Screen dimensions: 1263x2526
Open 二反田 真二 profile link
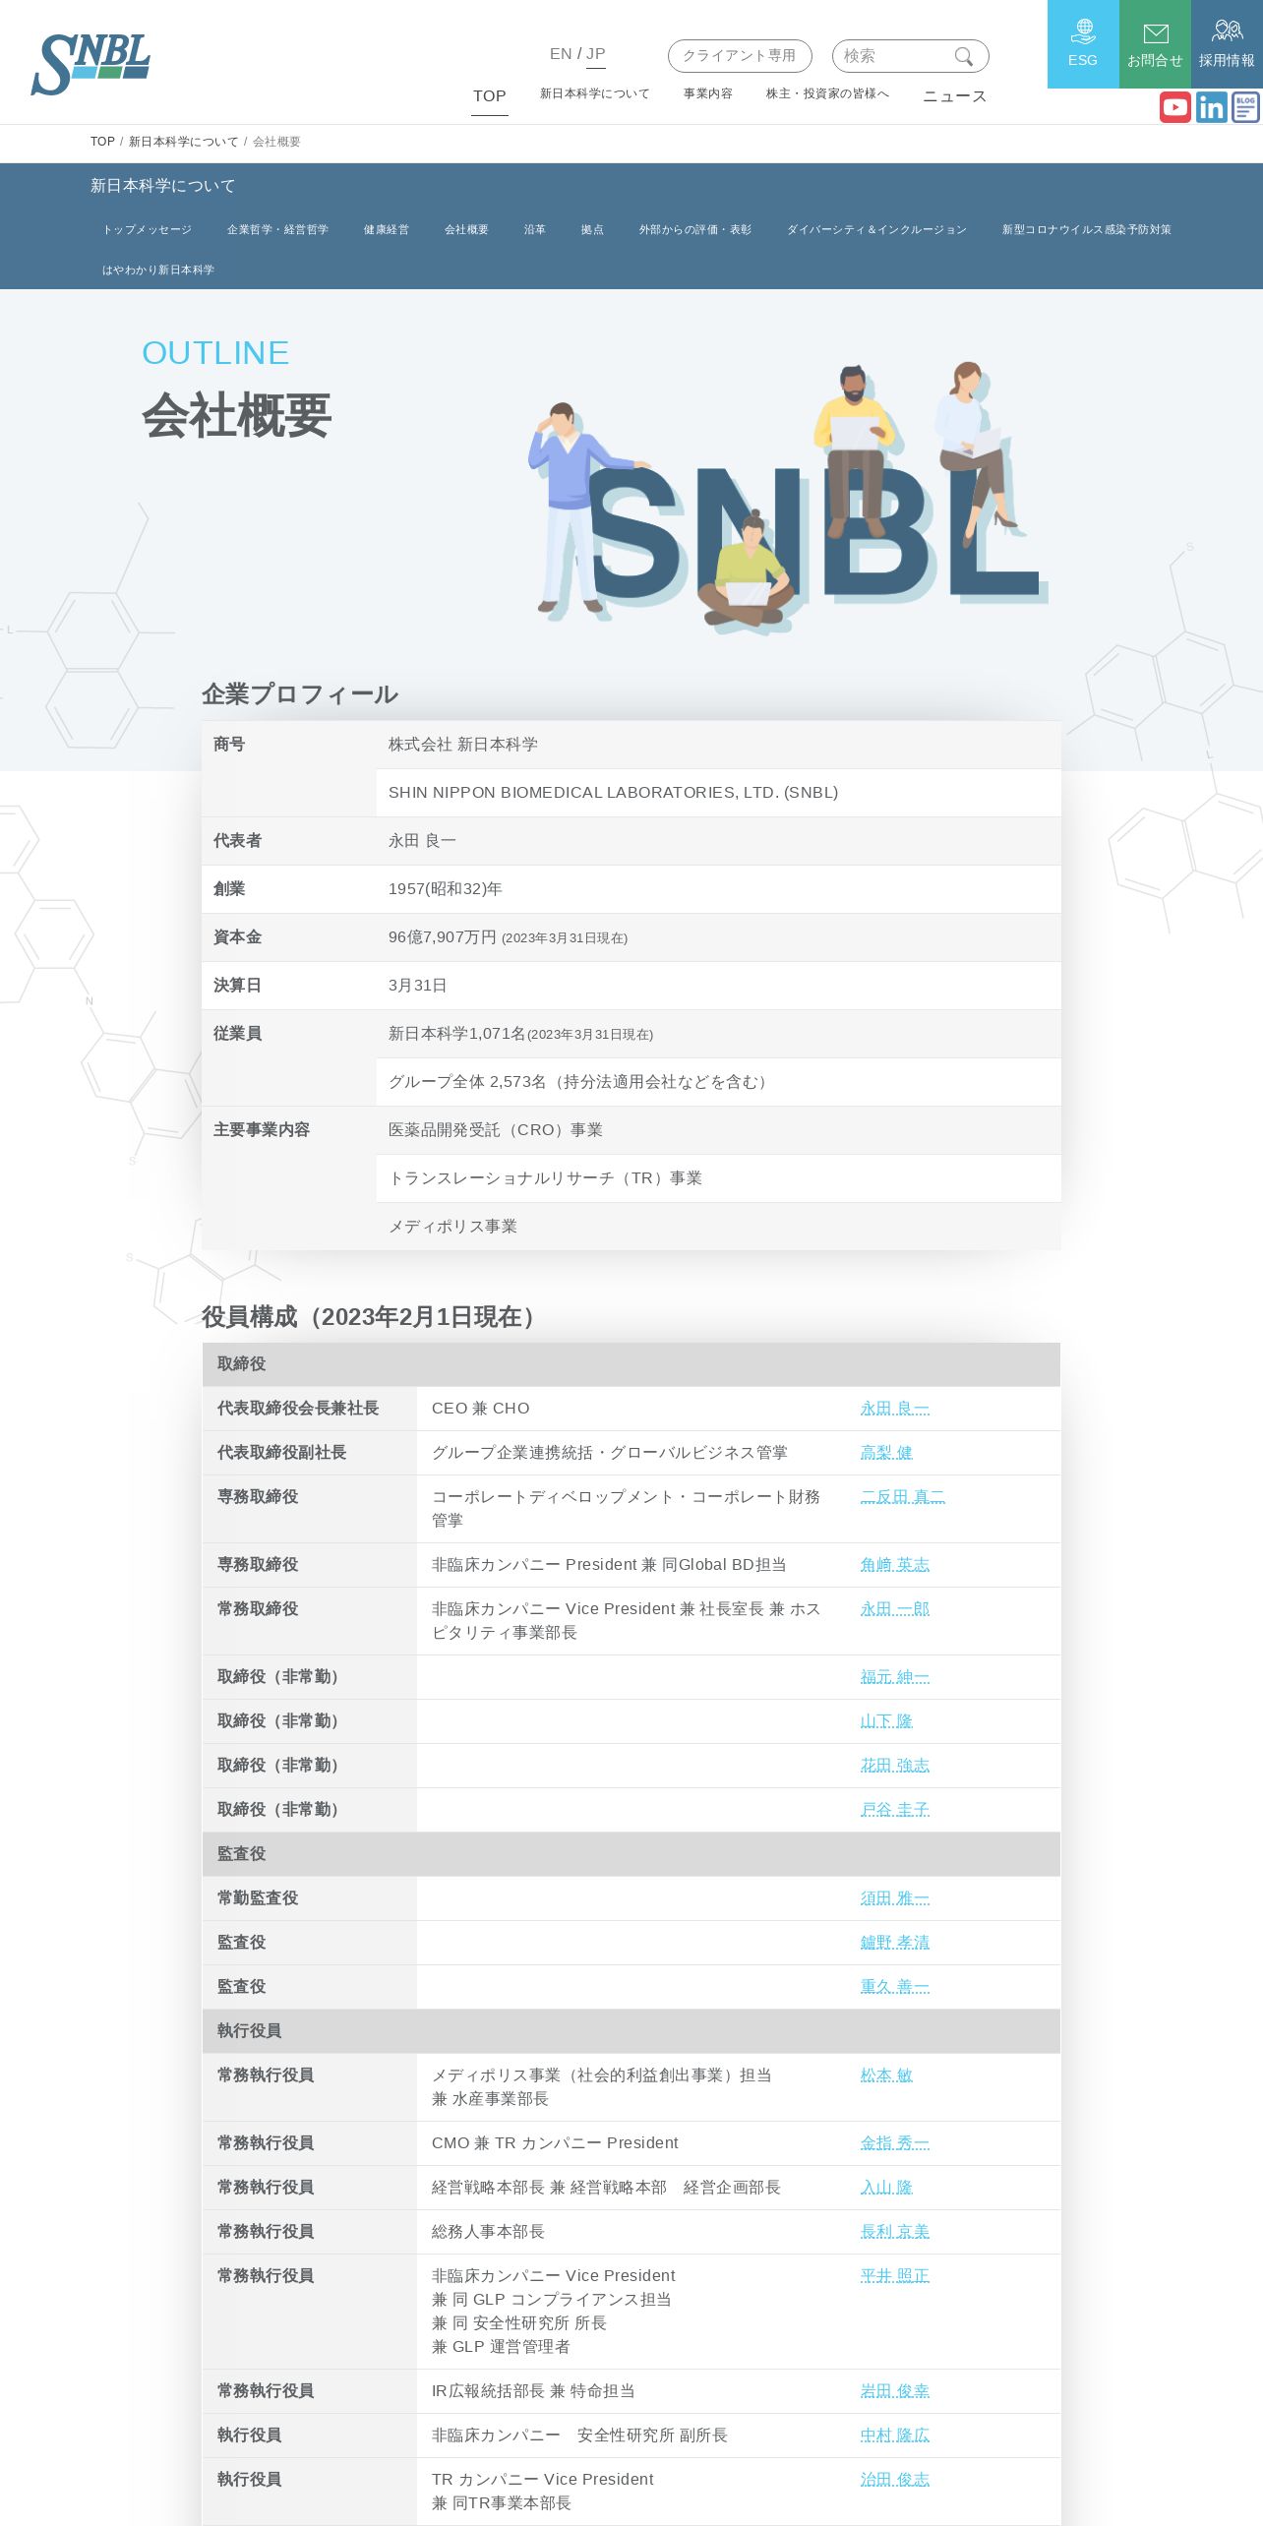click(903, 1497)
